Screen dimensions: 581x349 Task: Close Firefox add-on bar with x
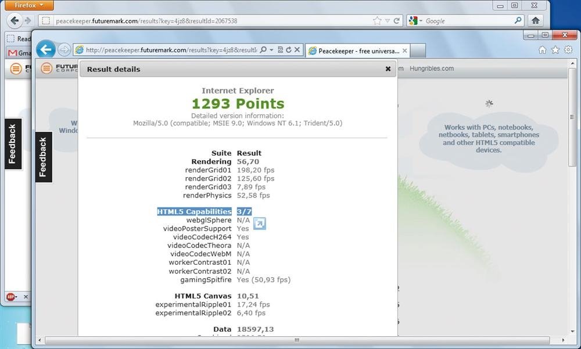click(26, 297)
